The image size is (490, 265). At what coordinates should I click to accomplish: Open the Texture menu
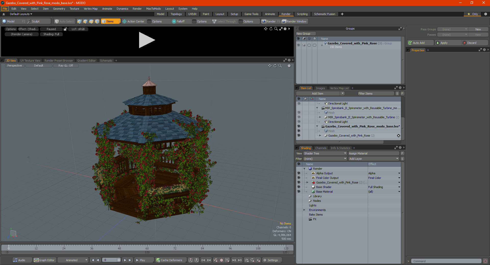pyautogui.click(x=74, y=9)
